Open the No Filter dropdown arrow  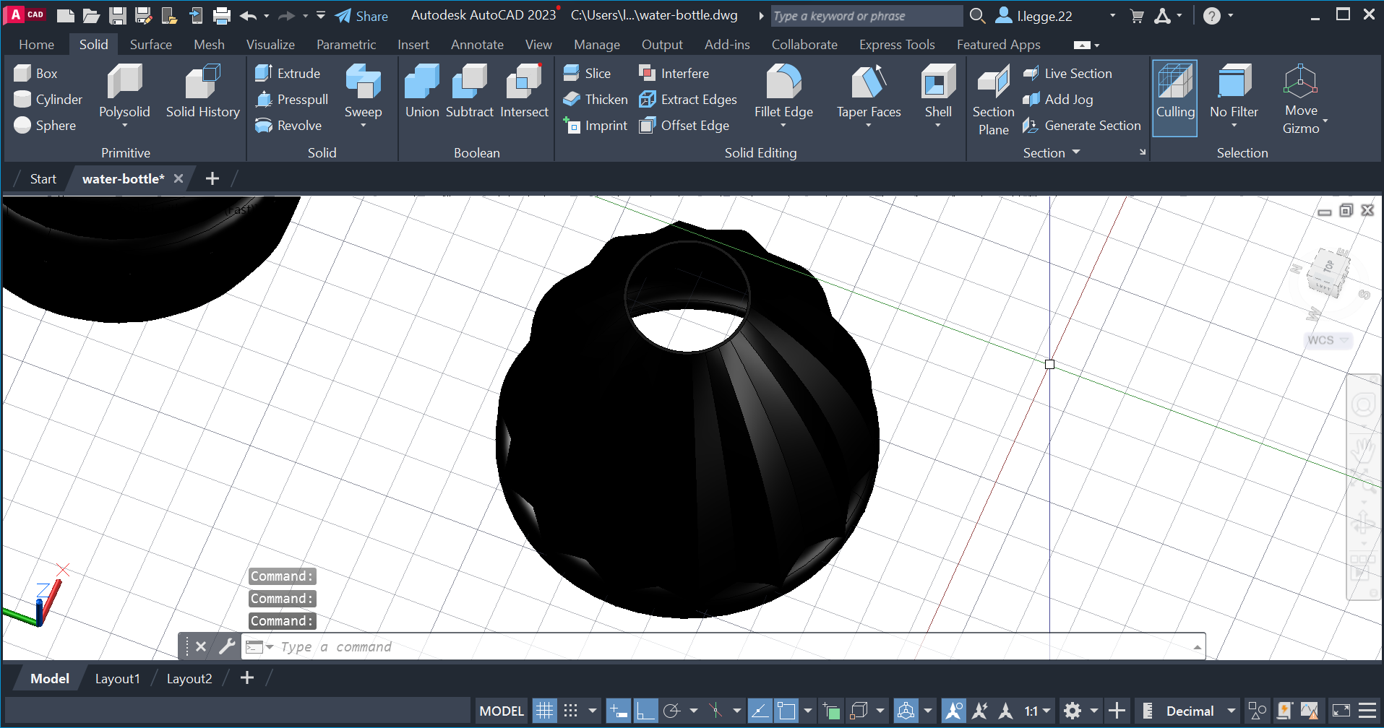tap(1234, 126)
